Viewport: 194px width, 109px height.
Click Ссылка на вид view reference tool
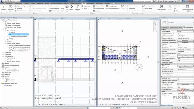[x=147, y=8]
